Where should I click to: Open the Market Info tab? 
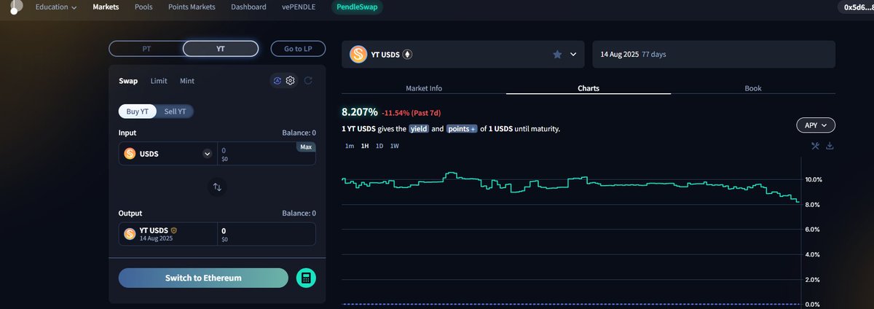tap(424, 88)
